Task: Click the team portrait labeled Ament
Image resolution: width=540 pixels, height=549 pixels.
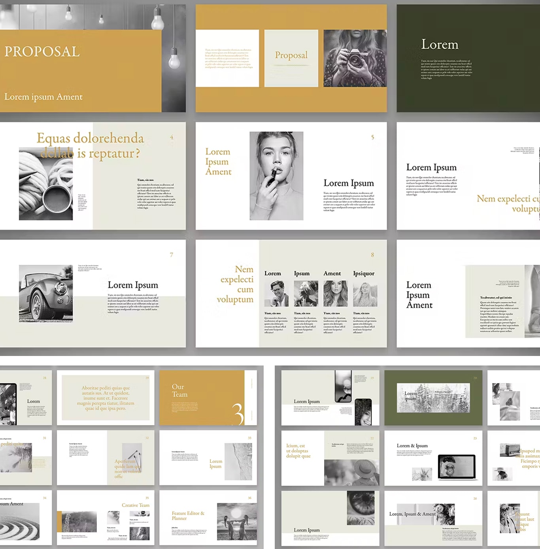Action: (x=335, y=293)
